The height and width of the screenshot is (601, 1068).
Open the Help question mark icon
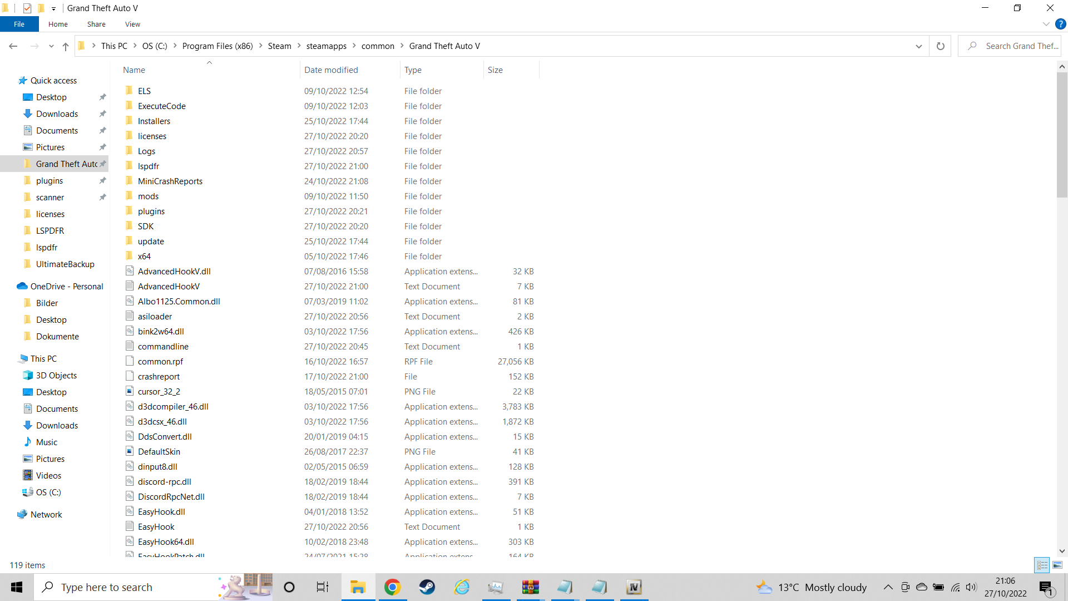pyautogui.click(x=1061, y=24)
